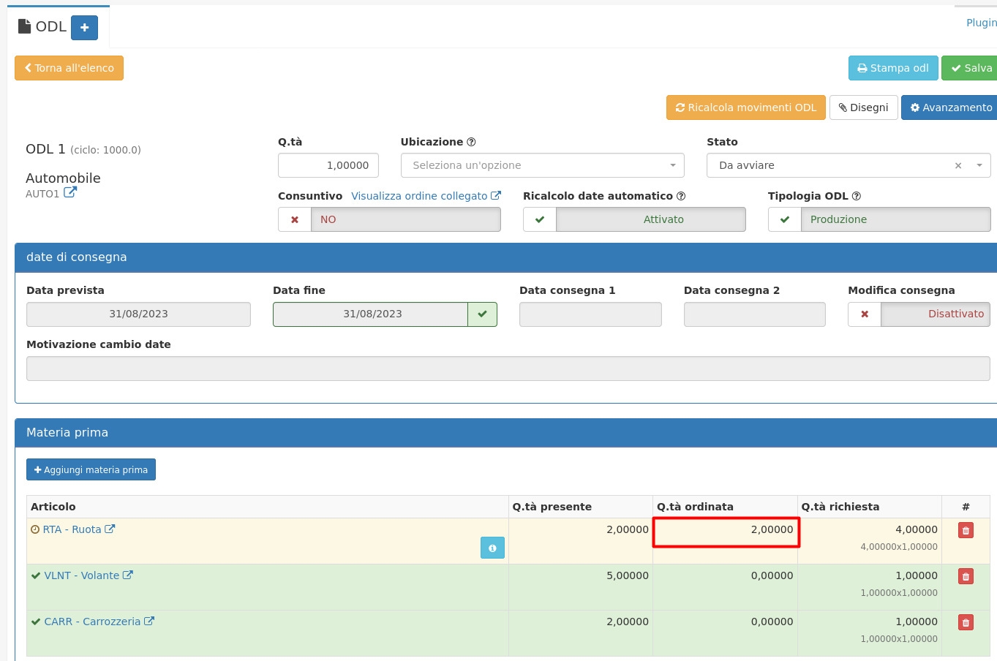The width and height of the screenshot is (997, 661).
Task: Clear the Stato selection with the x
Action: coord(958,166)
